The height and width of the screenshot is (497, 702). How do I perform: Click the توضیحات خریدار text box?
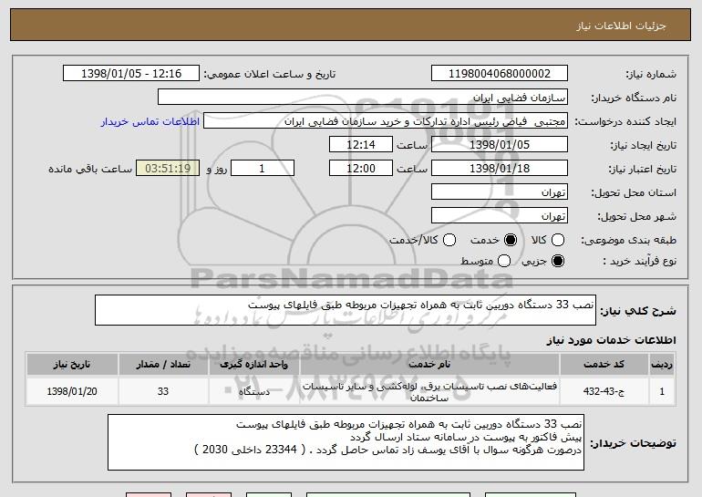pyautogui.click(x=346, y=442)
